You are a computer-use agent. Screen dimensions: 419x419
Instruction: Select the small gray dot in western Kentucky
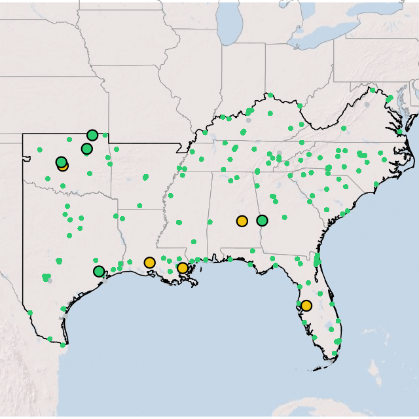[x=249, y=120]
